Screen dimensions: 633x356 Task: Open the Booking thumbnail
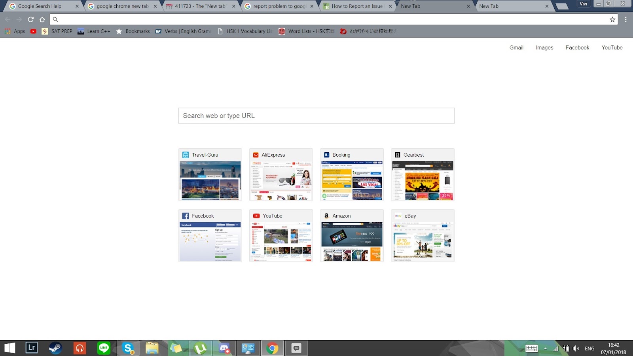pos(352,175)
